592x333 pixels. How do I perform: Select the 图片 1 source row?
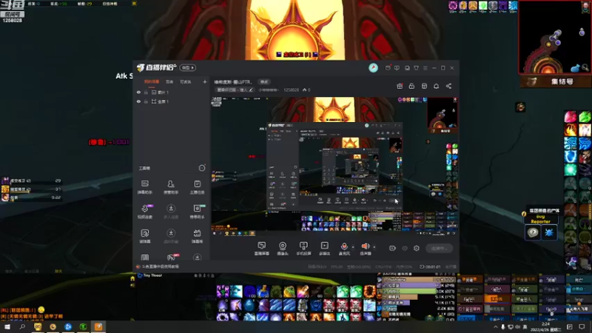(x=171, y=92)
